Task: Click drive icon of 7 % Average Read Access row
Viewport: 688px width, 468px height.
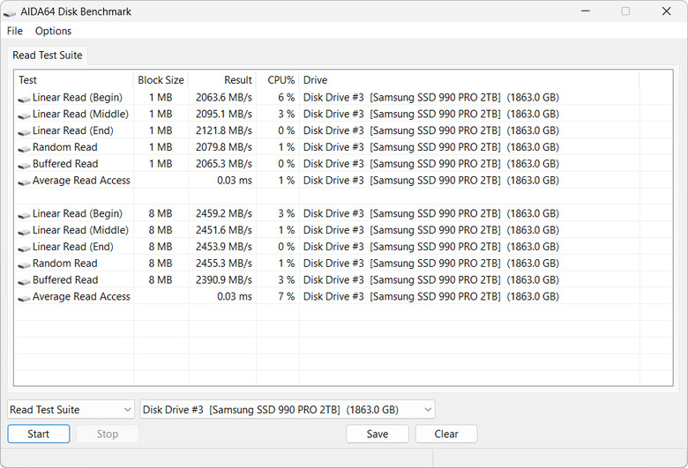Action: coord(24,298)
